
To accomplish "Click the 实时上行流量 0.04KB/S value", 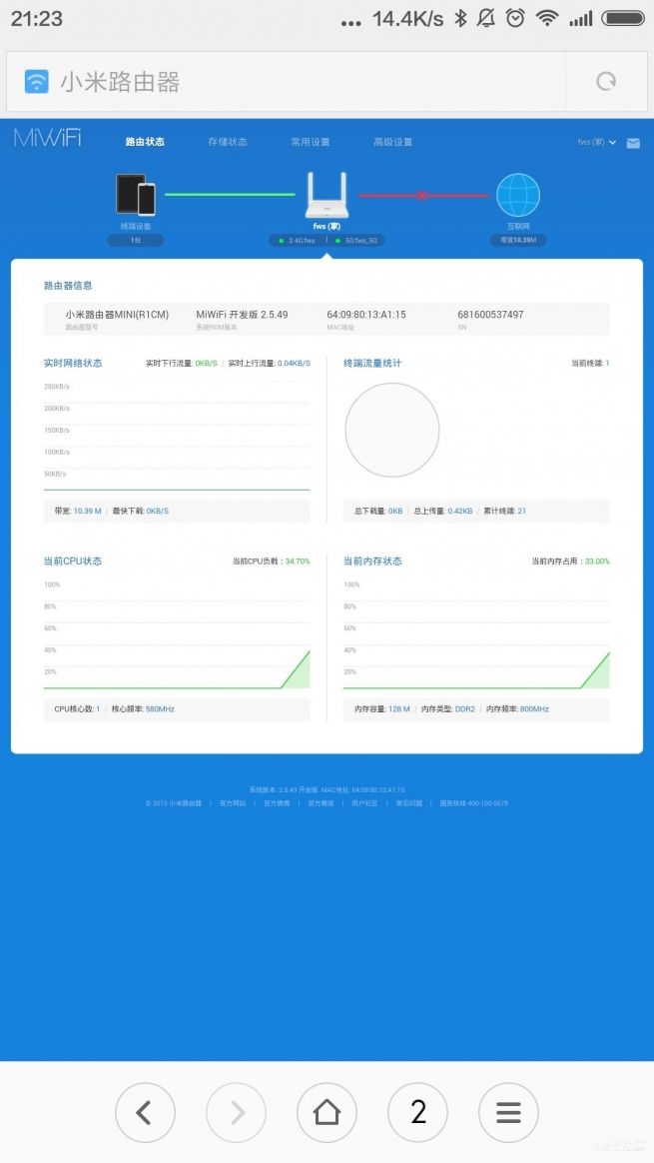I will [294, 364].
